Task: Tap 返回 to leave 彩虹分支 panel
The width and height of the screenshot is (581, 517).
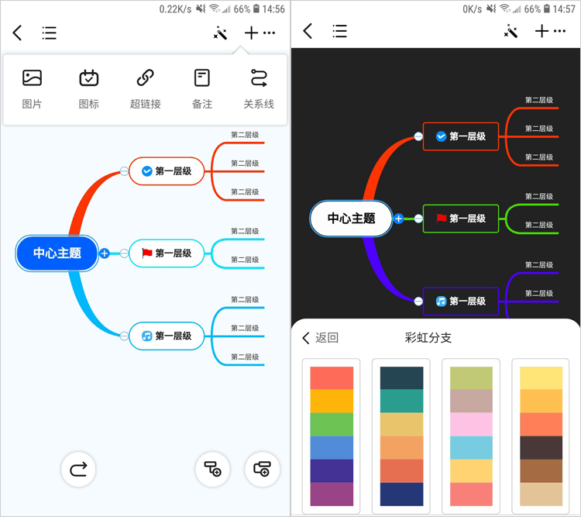Action: tap(320, 338)
